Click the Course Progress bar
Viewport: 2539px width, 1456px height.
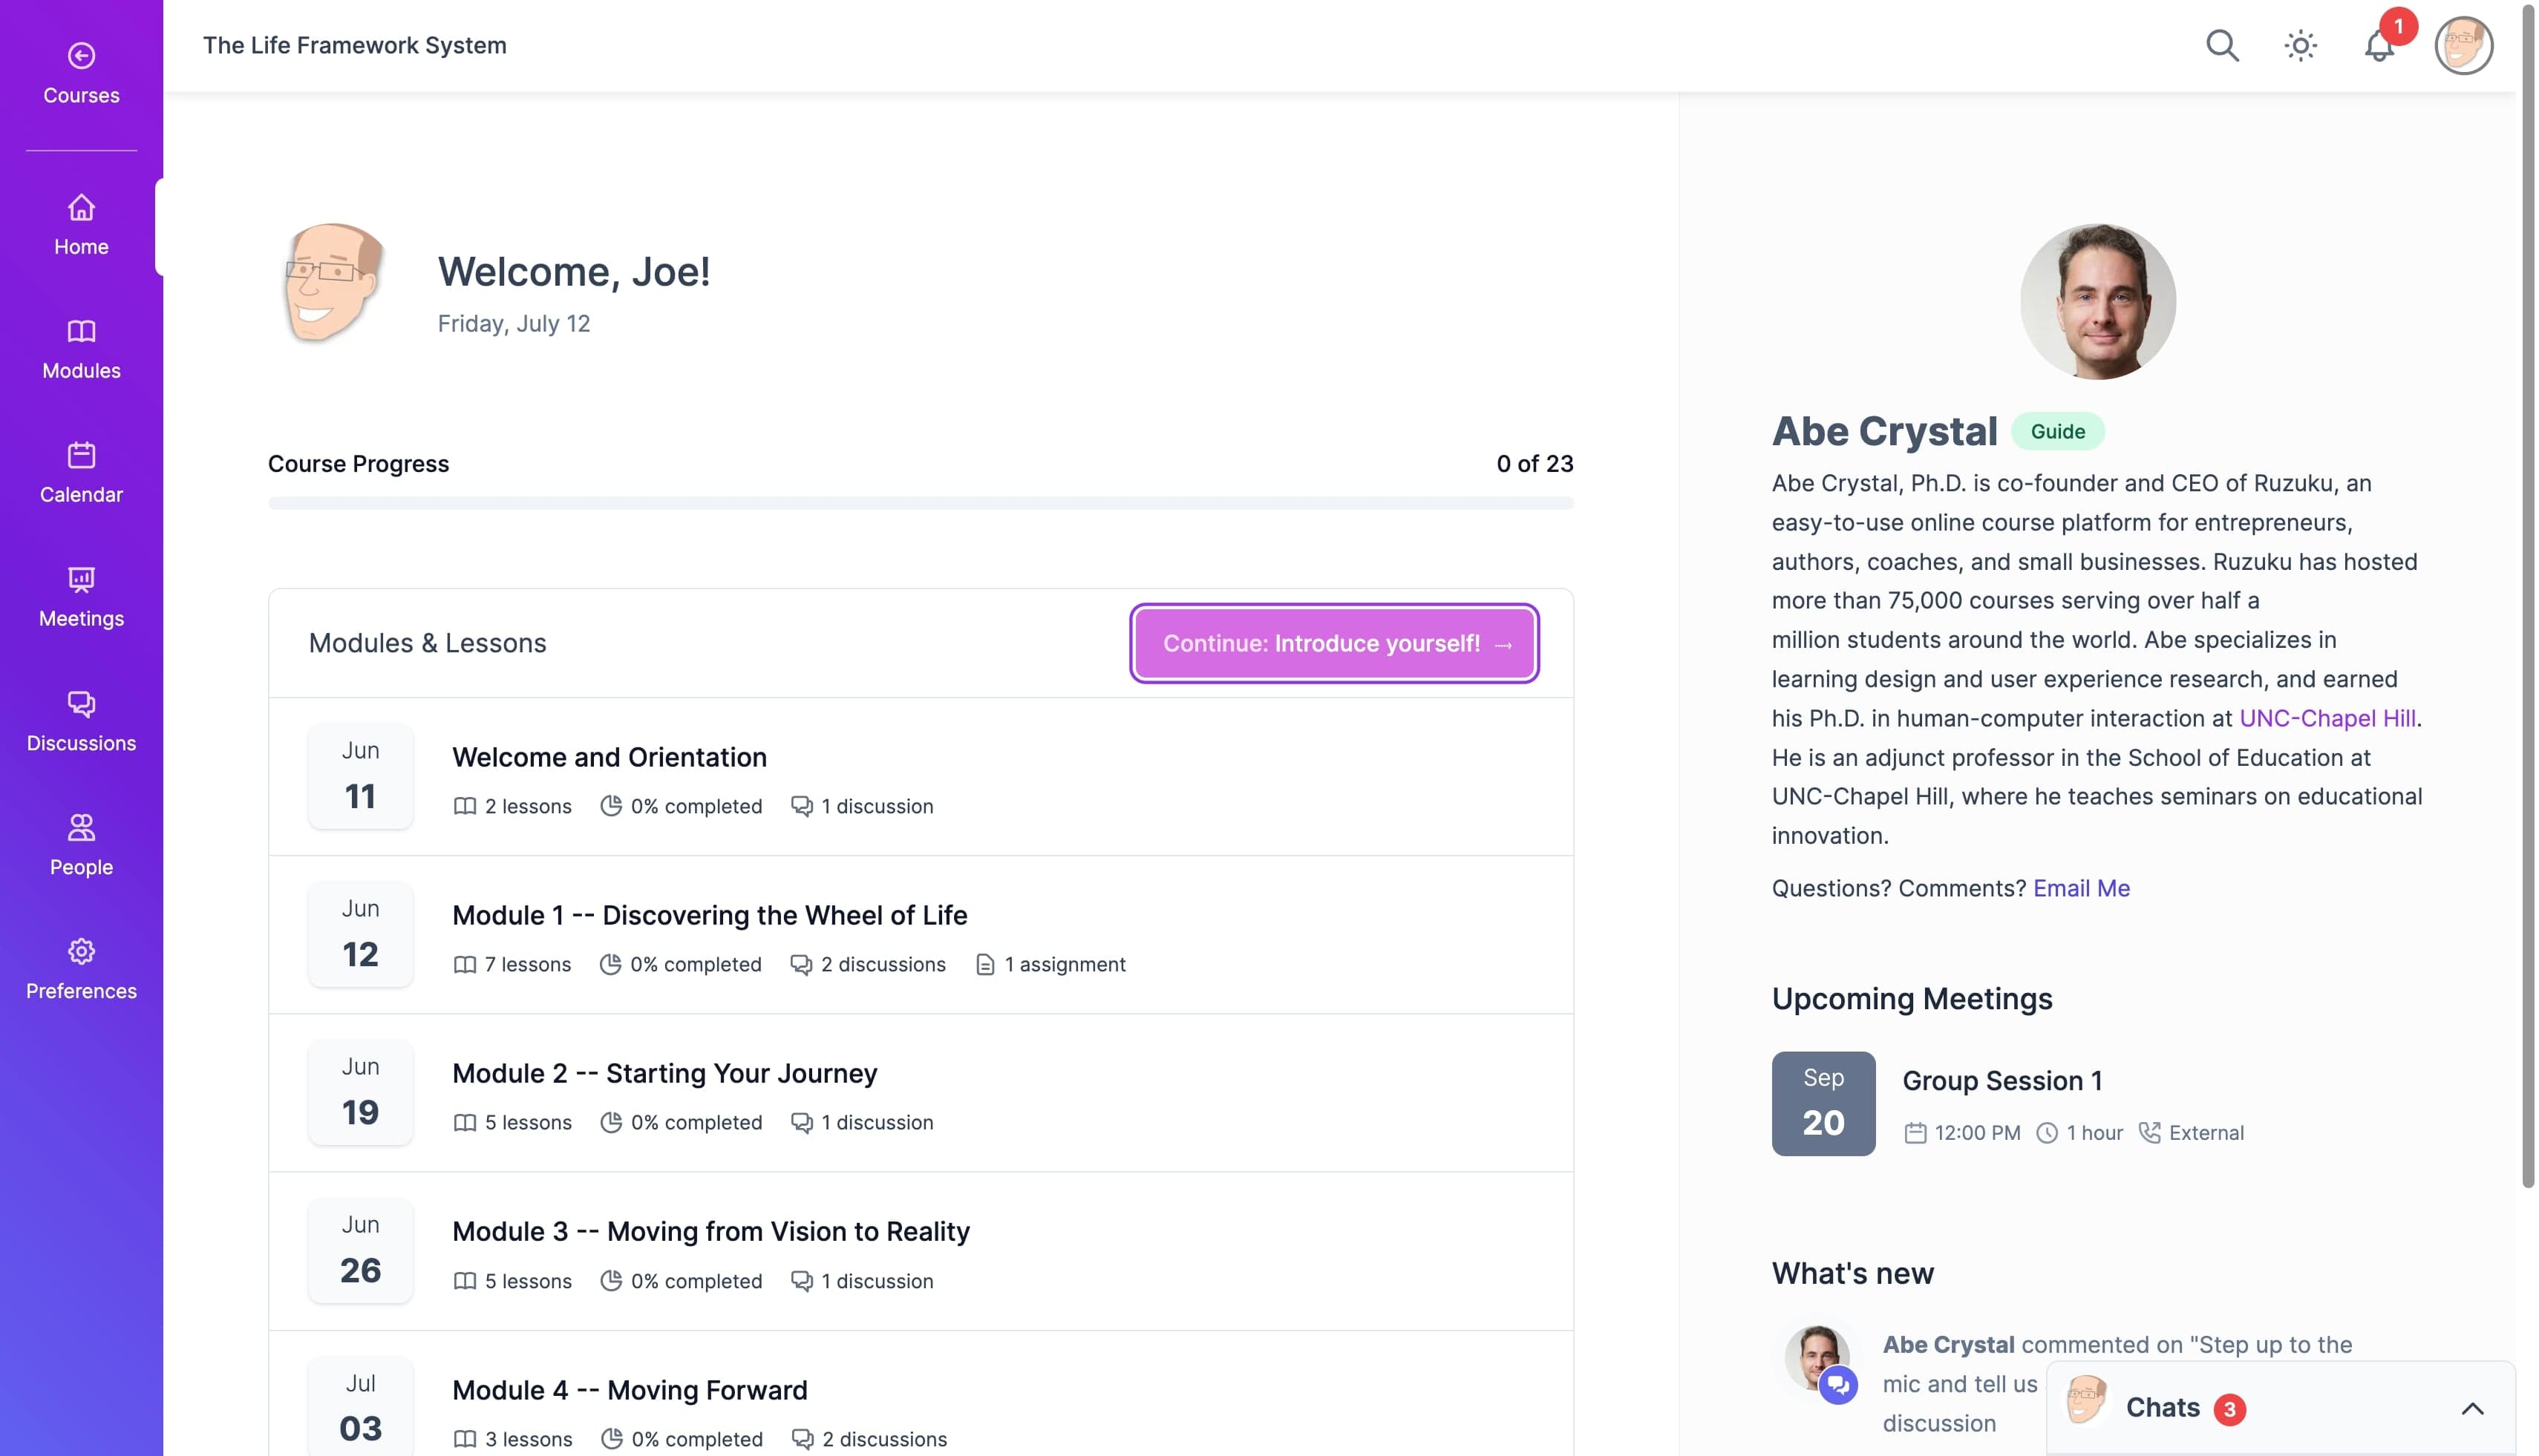coord(919,503)
